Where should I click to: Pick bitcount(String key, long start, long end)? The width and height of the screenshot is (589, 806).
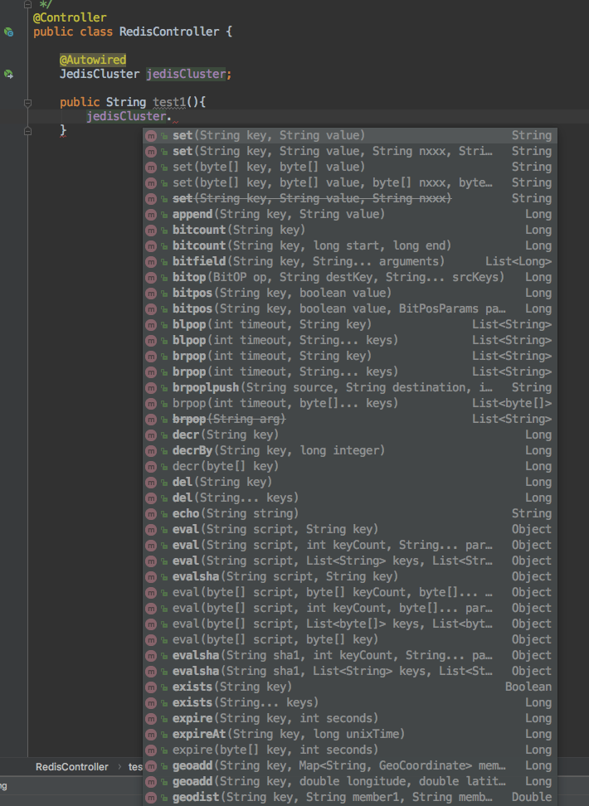(x=350, y=245)
